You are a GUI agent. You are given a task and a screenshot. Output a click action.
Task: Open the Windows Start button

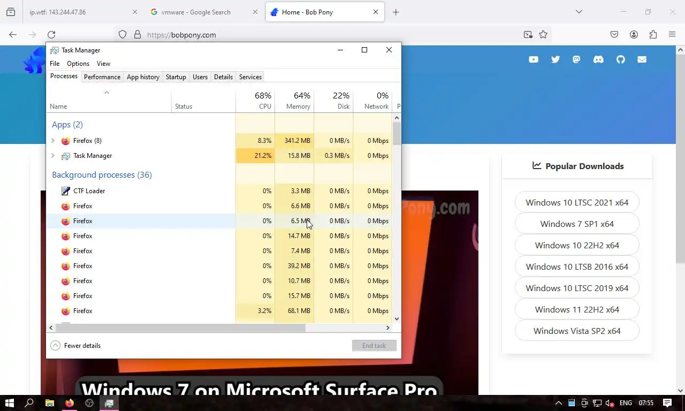[9, 403]
